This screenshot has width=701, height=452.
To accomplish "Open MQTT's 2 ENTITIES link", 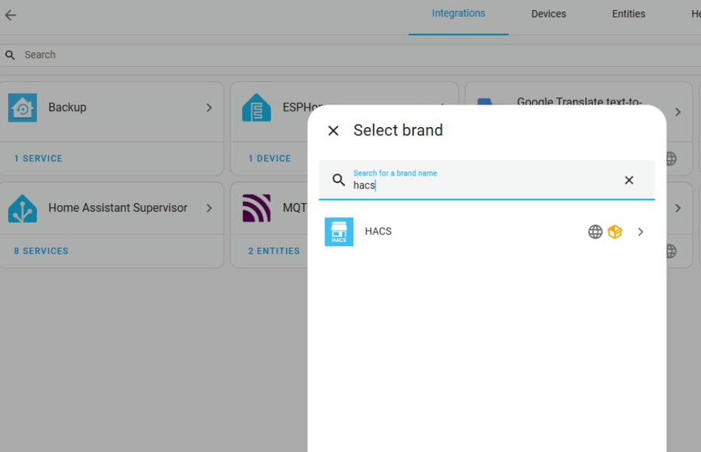I will click(274, 251).
